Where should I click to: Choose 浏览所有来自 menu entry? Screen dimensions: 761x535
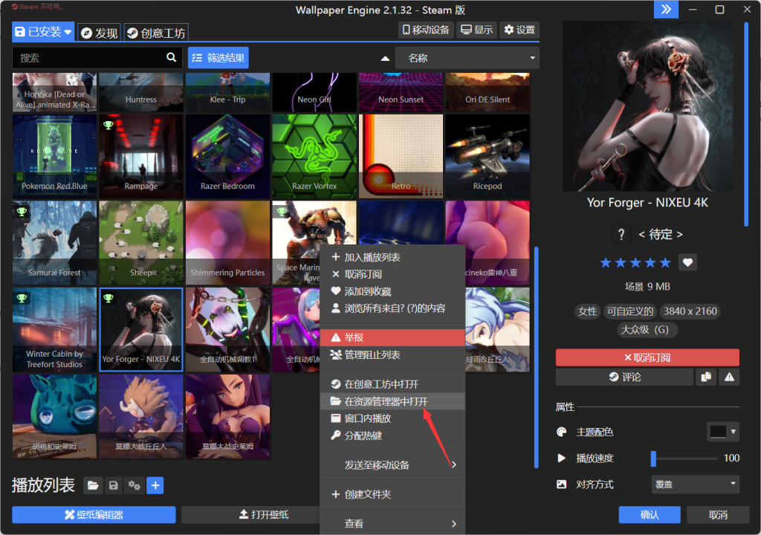tap(392, 308)
